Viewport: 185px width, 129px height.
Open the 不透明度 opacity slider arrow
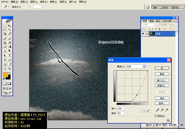coord(176,24)
